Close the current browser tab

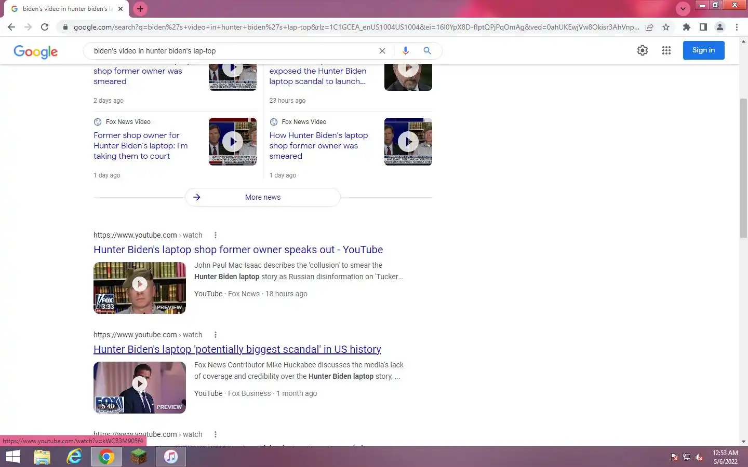click(121, 9)
